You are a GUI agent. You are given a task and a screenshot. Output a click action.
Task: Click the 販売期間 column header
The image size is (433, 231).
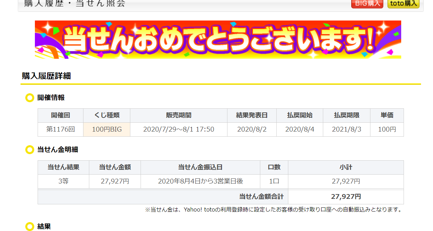click(x=178, y=116)
